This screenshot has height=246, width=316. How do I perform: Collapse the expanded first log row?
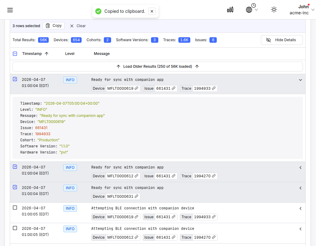point(300,80)
